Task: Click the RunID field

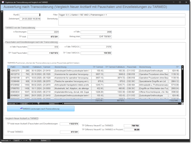Action: (x=30, y=15)
